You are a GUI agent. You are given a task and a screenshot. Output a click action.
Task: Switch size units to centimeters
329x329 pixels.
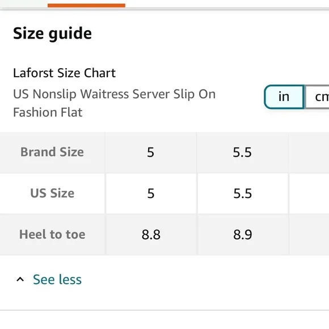(317, 97)
